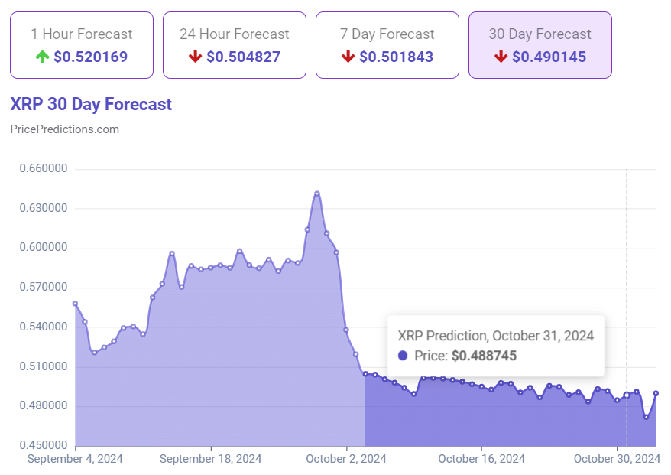Click the lowest forecast dip point near 0.47
The height and width of the screenshot is (475, 671).
647,417
